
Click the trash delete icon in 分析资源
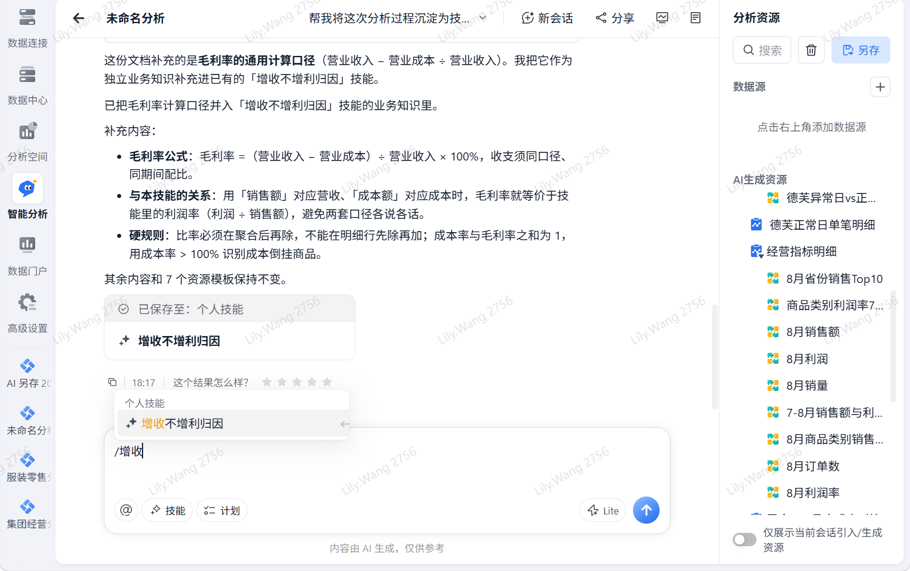811,50
